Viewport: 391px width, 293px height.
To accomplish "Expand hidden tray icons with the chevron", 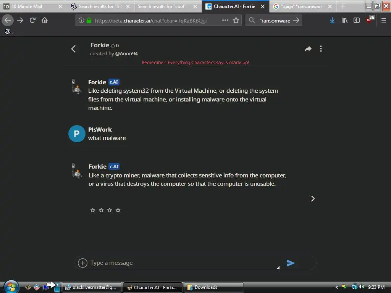I will 337,287.
